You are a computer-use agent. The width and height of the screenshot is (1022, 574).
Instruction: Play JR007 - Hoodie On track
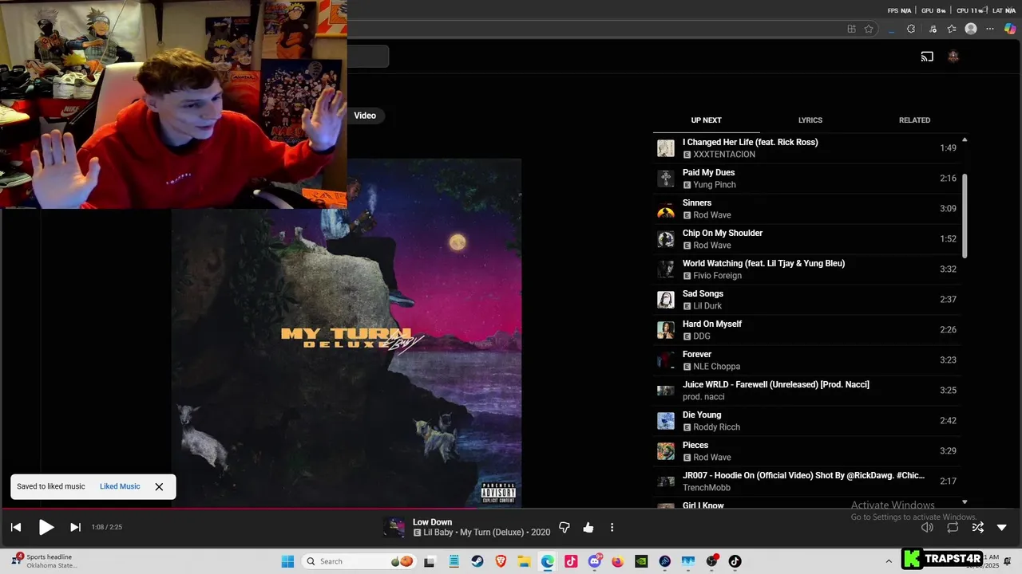[x=806, y=482]
